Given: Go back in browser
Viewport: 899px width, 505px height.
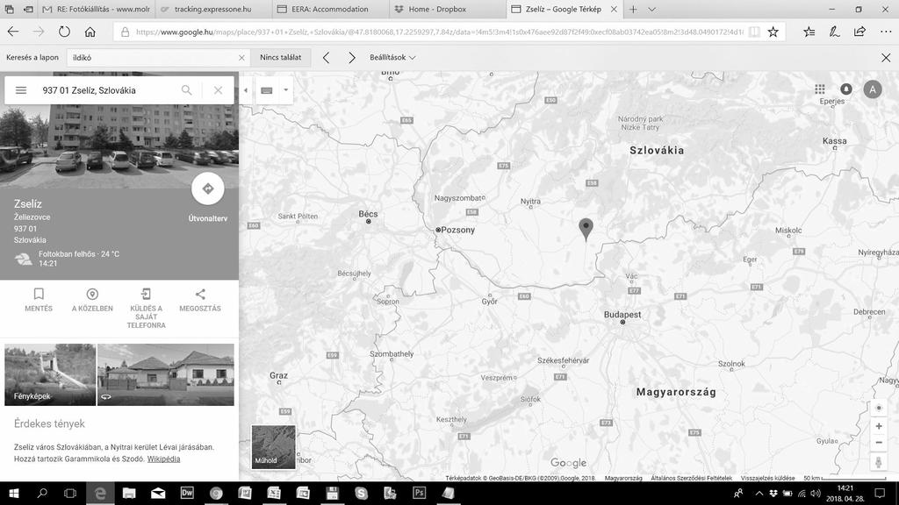Looking at the screenshot, I should [12, 32].
